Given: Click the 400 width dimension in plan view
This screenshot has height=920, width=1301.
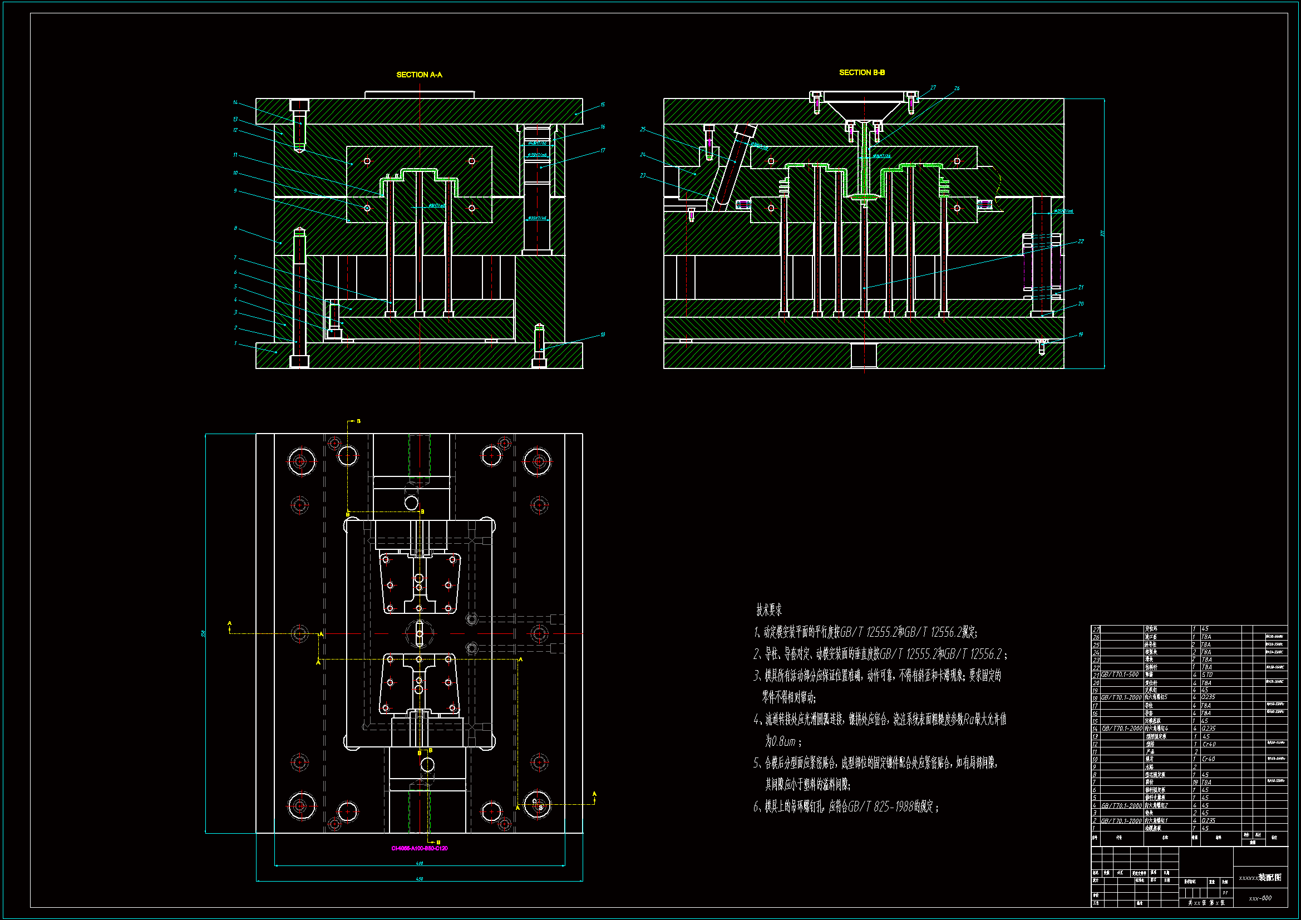Looking at the screenshot, I should [420, 863].
